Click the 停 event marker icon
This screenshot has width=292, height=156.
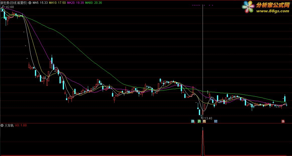pyautogui.click(x=193, y=121)
